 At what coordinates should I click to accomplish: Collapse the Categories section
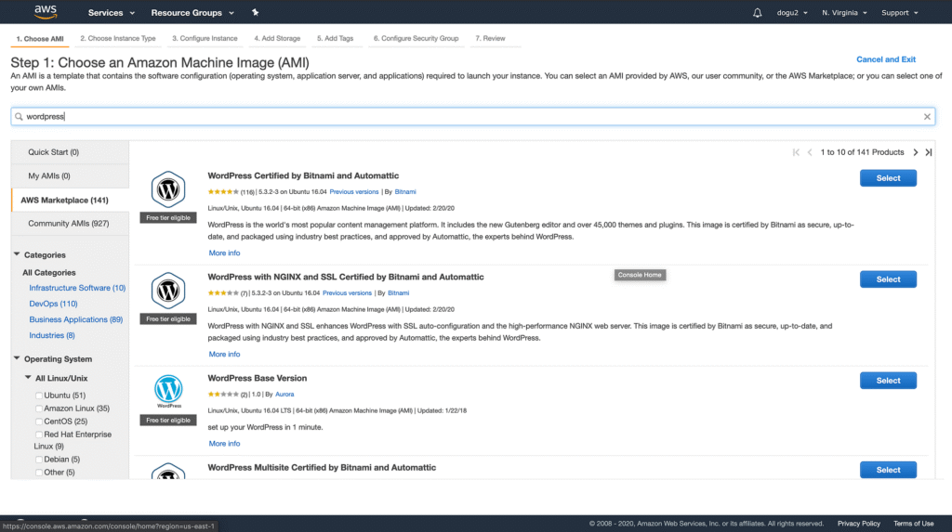[17, 254]
